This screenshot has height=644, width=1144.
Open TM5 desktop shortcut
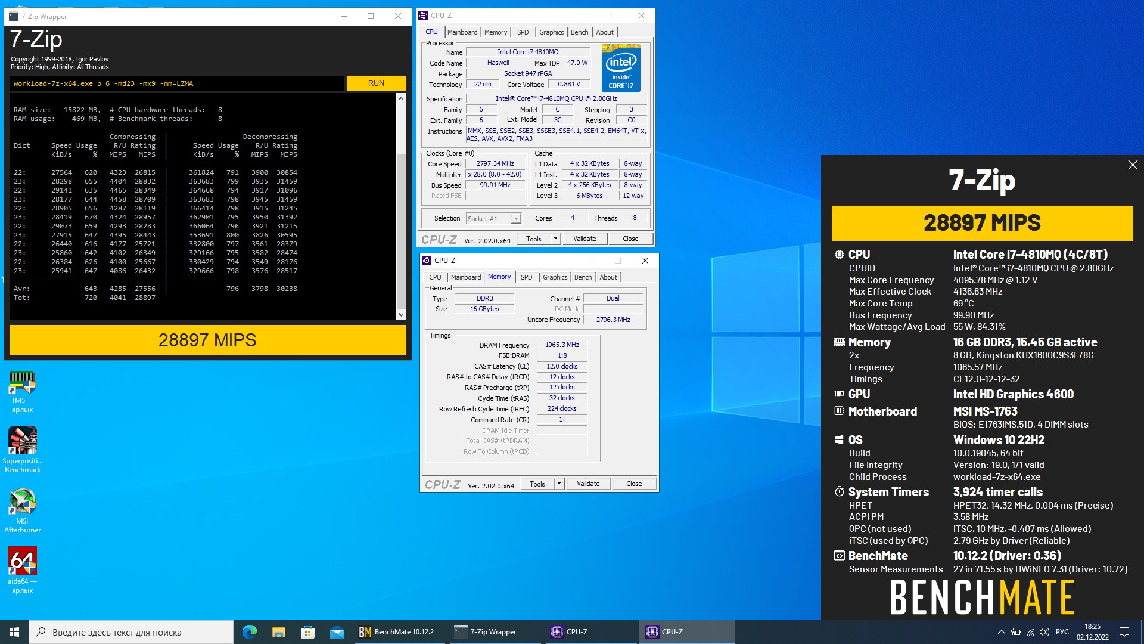(23, 392)
